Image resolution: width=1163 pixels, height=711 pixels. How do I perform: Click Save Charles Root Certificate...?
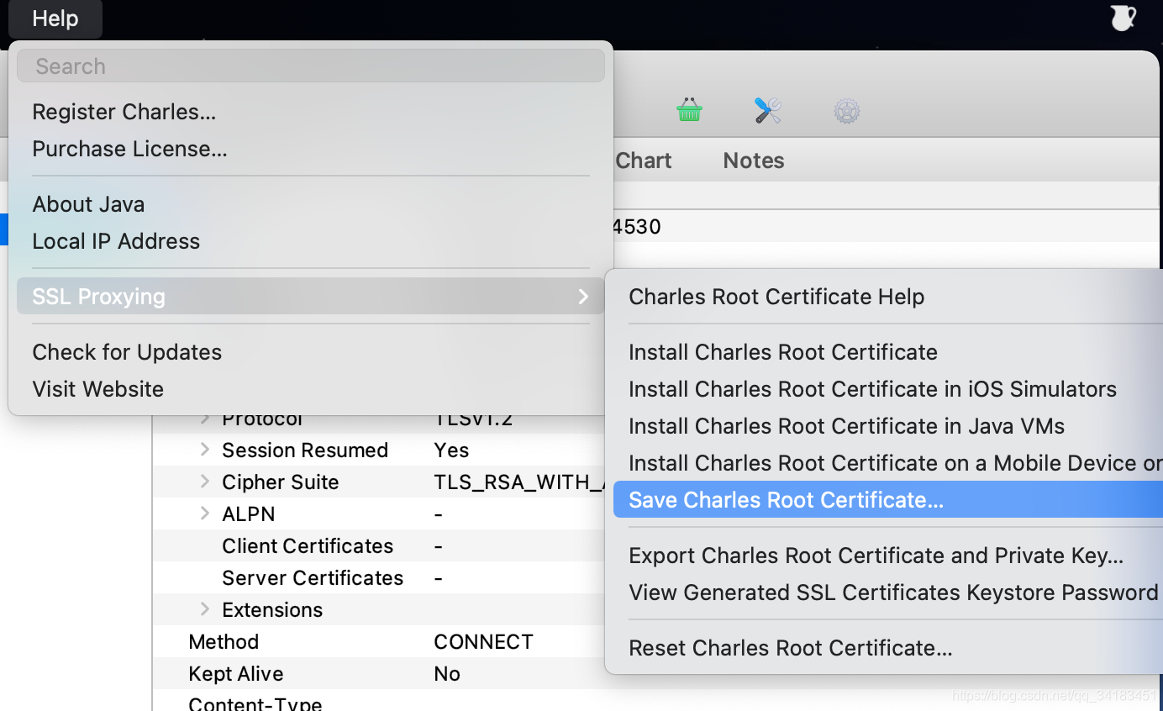click(888, 500)
